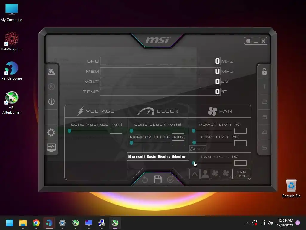Open Panda Dome taskbar icon

click(49, 223)
